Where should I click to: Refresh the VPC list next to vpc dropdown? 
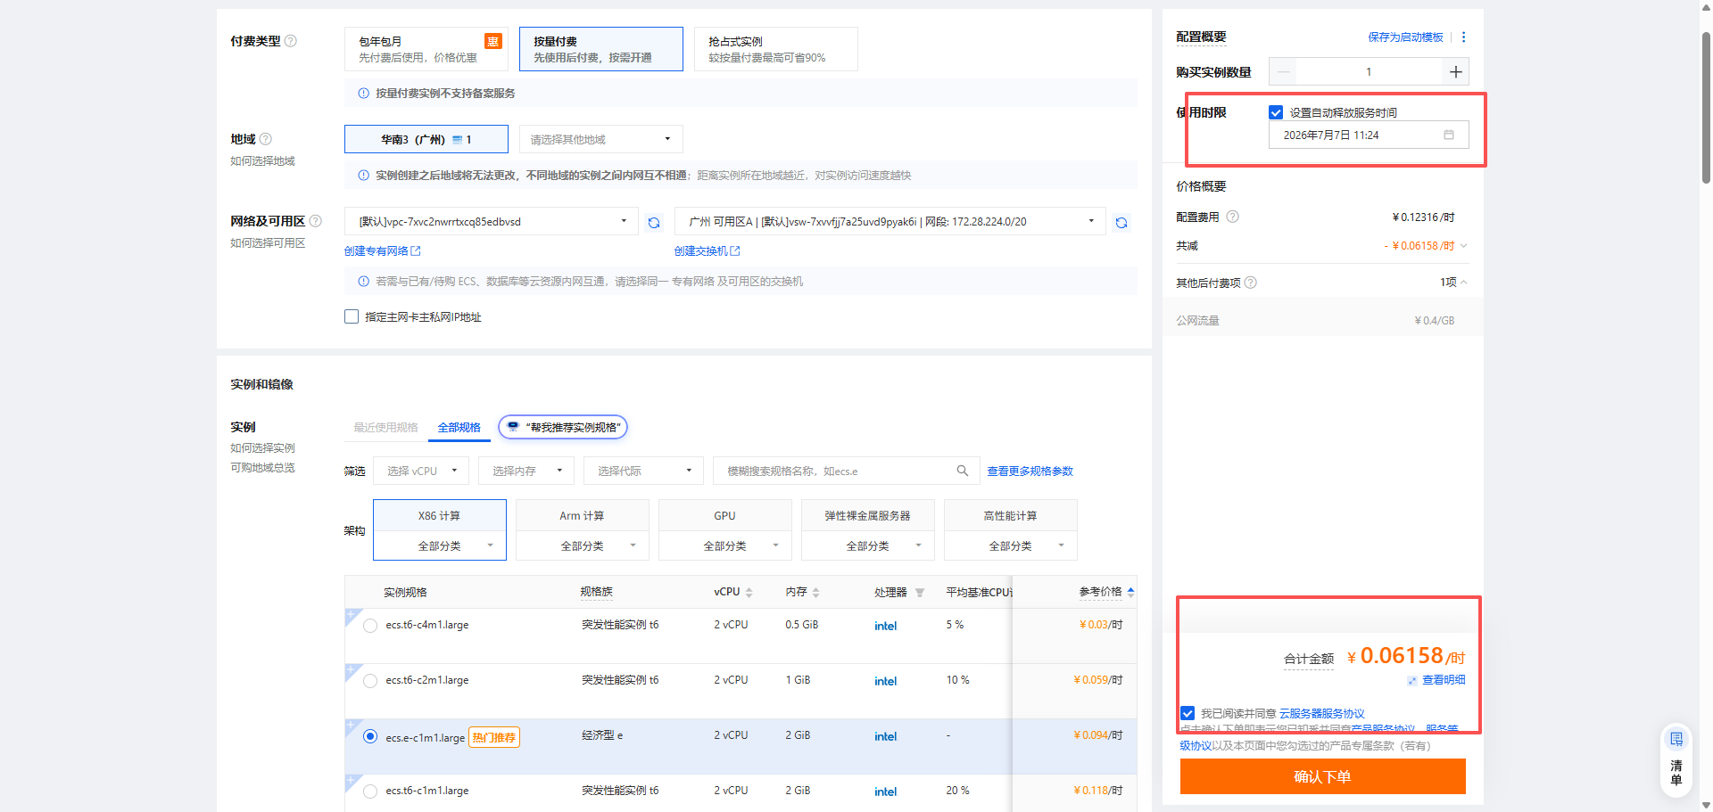[x=654, y=223]
